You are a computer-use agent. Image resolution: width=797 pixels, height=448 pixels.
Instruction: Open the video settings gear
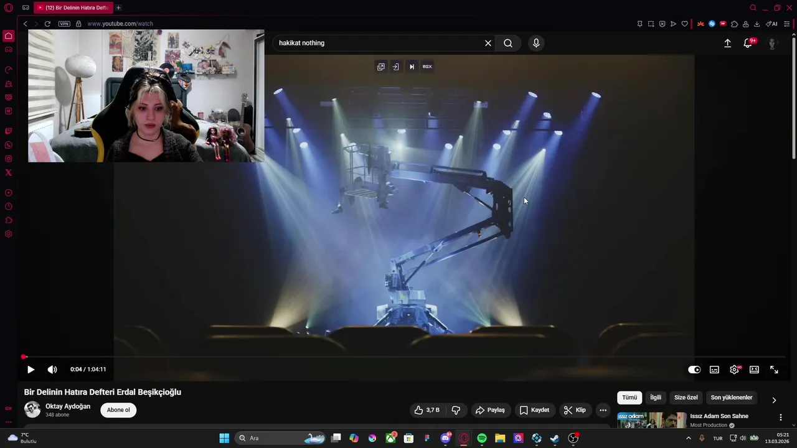click(x=735, y=370)
